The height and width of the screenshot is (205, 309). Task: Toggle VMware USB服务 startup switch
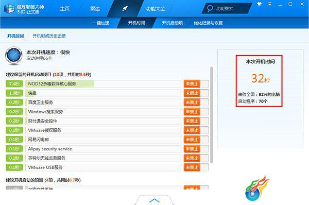pyautogui.click(x=196, y=167)
